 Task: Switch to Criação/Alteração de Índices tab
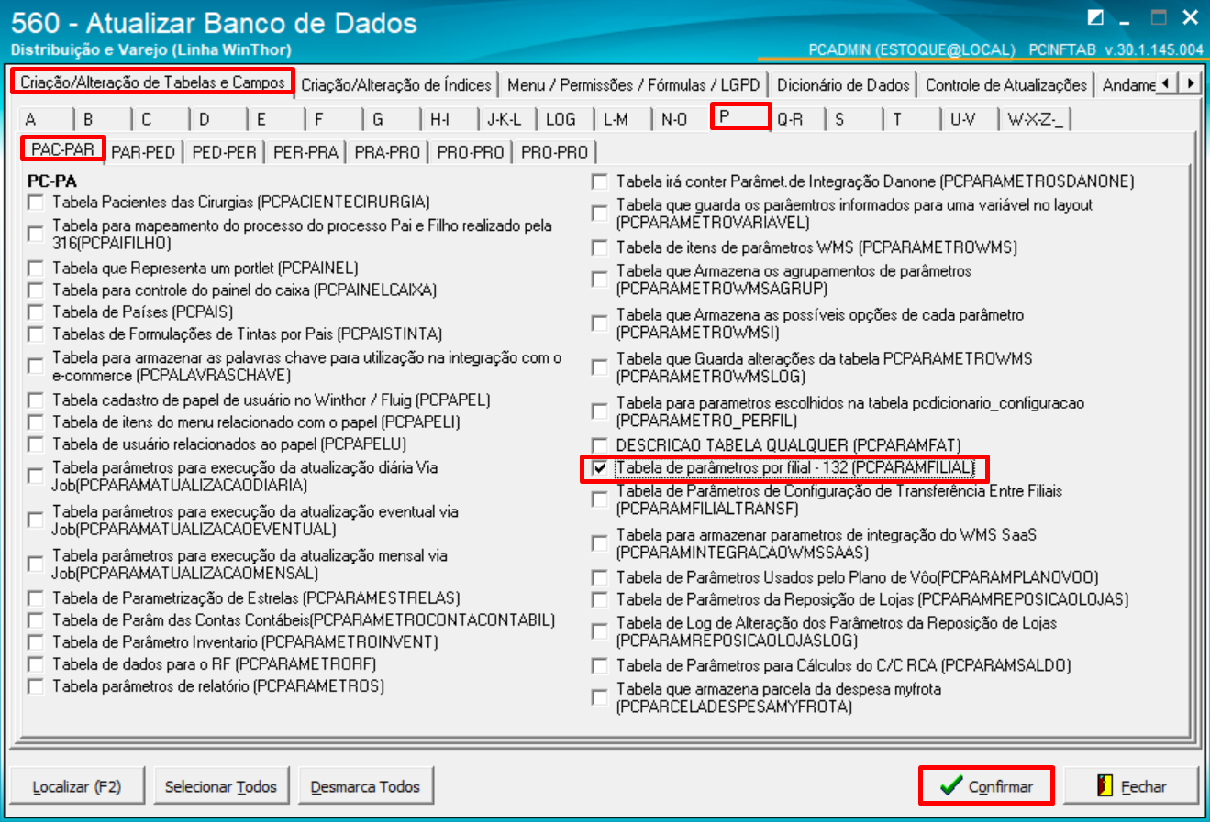(x=396, y=85)
